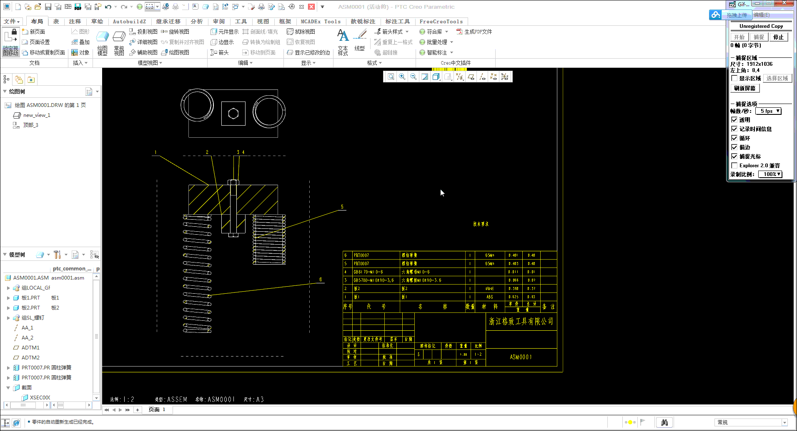Click the flag icon in the status bar
797x431 pixels.
pyautogui.click(x=642, y=422)
